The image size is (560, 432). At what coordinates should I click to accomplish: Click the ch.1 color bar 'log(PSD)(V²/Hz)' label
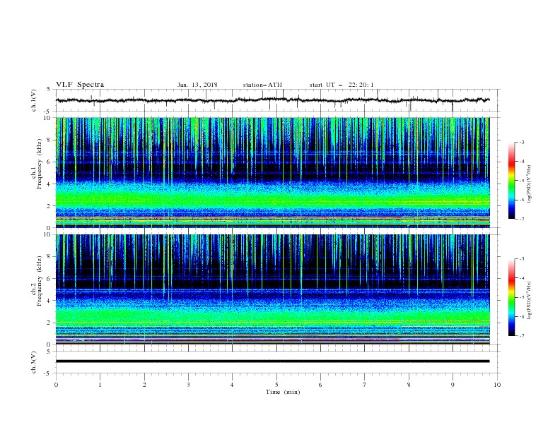pos(529,184)
